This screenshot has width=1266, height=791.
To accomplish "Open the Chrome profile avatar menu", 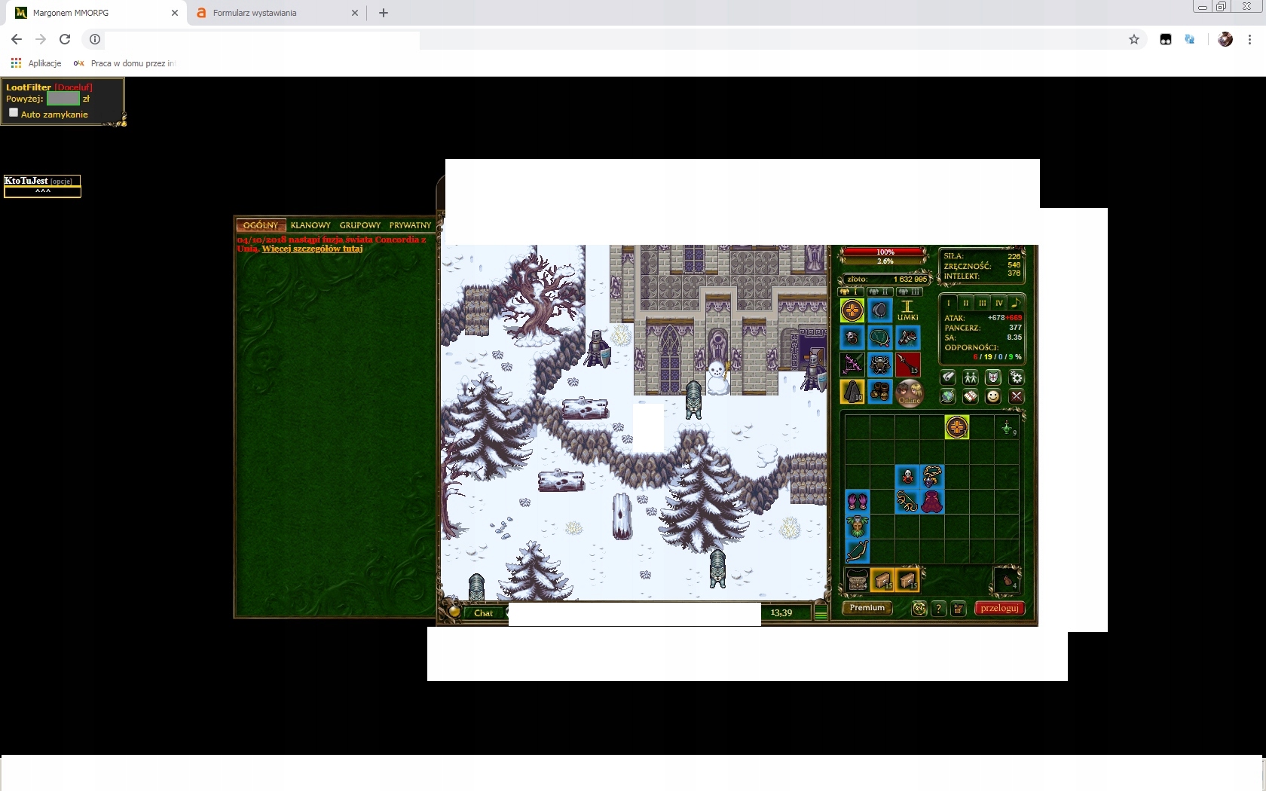I will click(x=1225, y=39).
